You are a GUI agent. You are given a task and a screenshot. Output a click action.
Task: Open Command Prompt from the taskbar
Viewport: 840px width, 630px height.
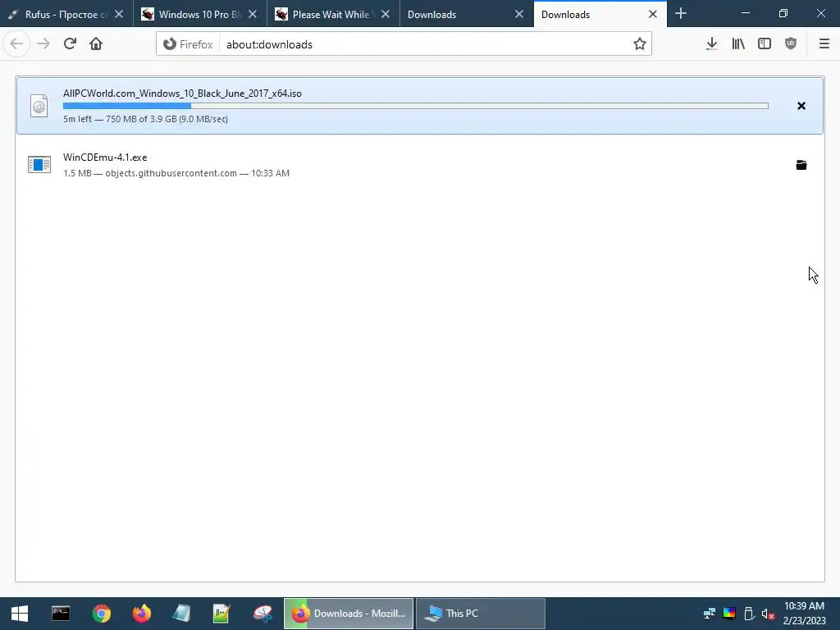coord(61,614)
